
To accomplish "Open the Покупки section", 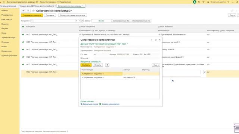I will (4, 29).
